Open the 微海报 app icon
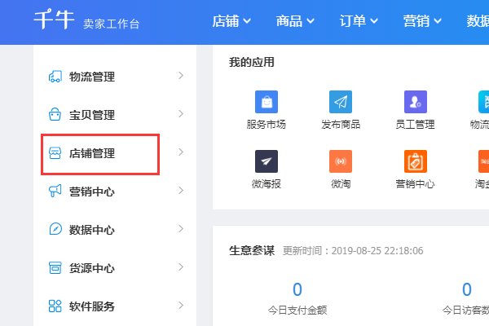Image resolution: width=489 pixels, height=326 pixels. pyautogui.click(x=267, y=161)
